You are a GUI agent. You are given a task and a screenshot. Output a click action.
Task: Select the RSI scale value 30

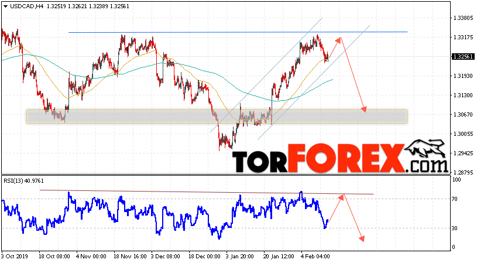click(455, 228)
